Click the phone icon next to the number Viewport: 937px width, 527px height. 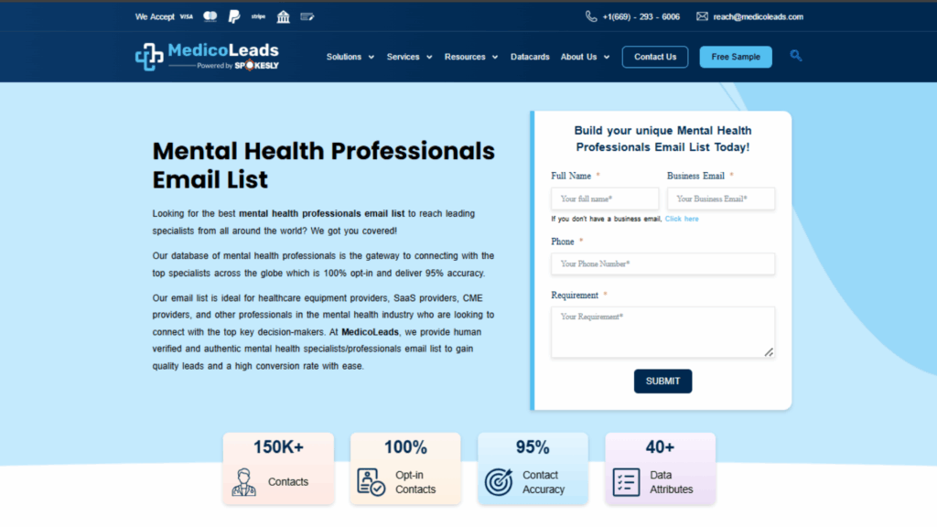(591, 16)
